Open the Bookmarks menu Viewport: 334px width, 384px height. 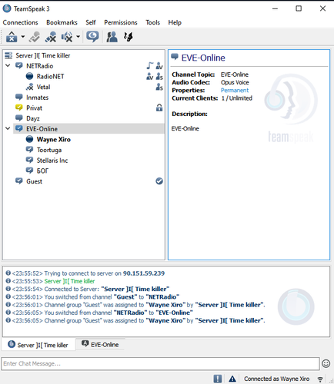[62, 22]
